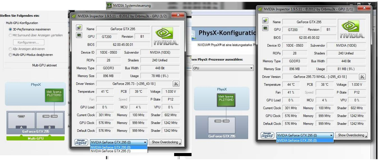The image size is (378, 160).
Task: Choose NVIDIA GeForce GTX 295 (0) in left list
Action: click(118, 147)
